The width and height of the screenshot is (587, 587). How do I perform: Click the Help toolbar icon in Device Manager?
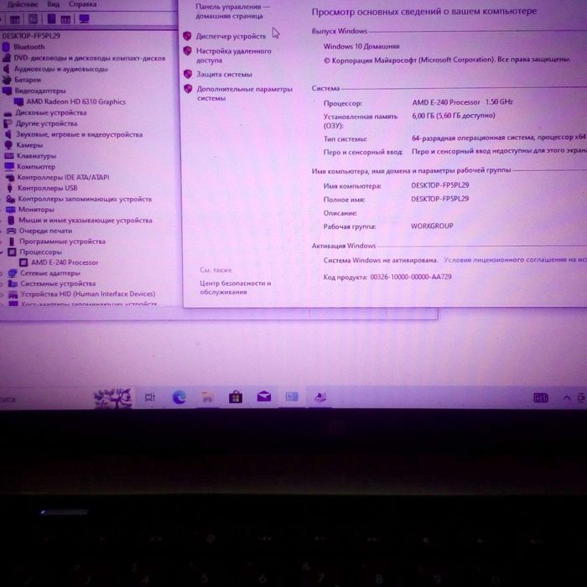point(51,18)
